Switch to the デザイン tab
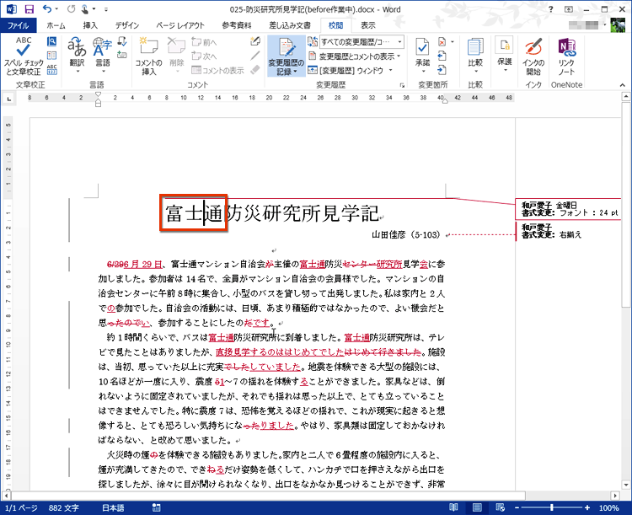Screen dimensions: 632x515 pyautogui.click(x=127, y=25)
